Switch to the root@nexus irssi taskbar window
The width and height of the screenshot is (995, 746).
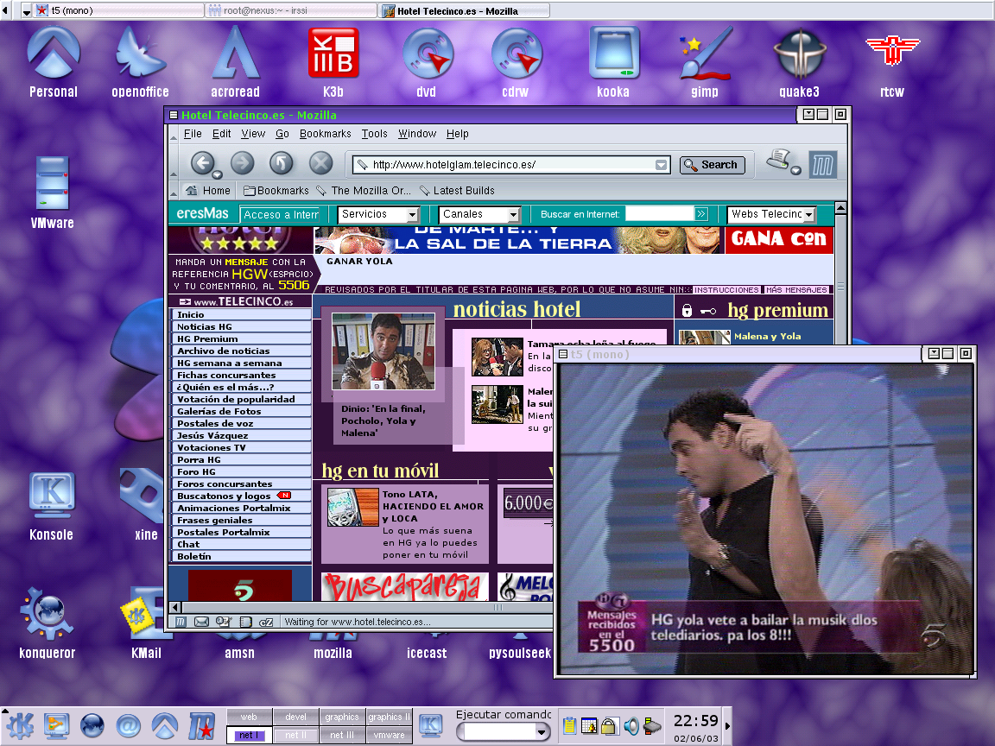coord(292,10)
